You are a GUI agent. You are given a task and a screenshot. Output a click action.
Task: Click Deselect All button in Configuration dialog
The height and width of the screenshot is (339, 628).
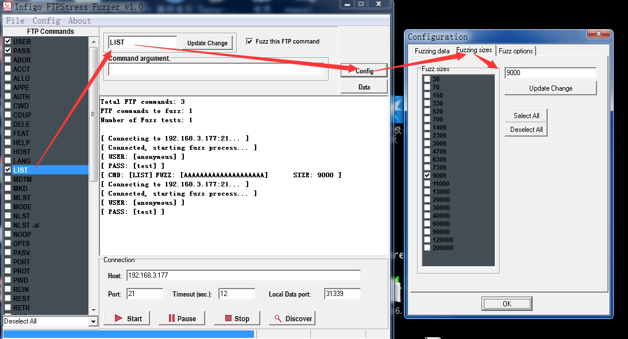(526, 130)
